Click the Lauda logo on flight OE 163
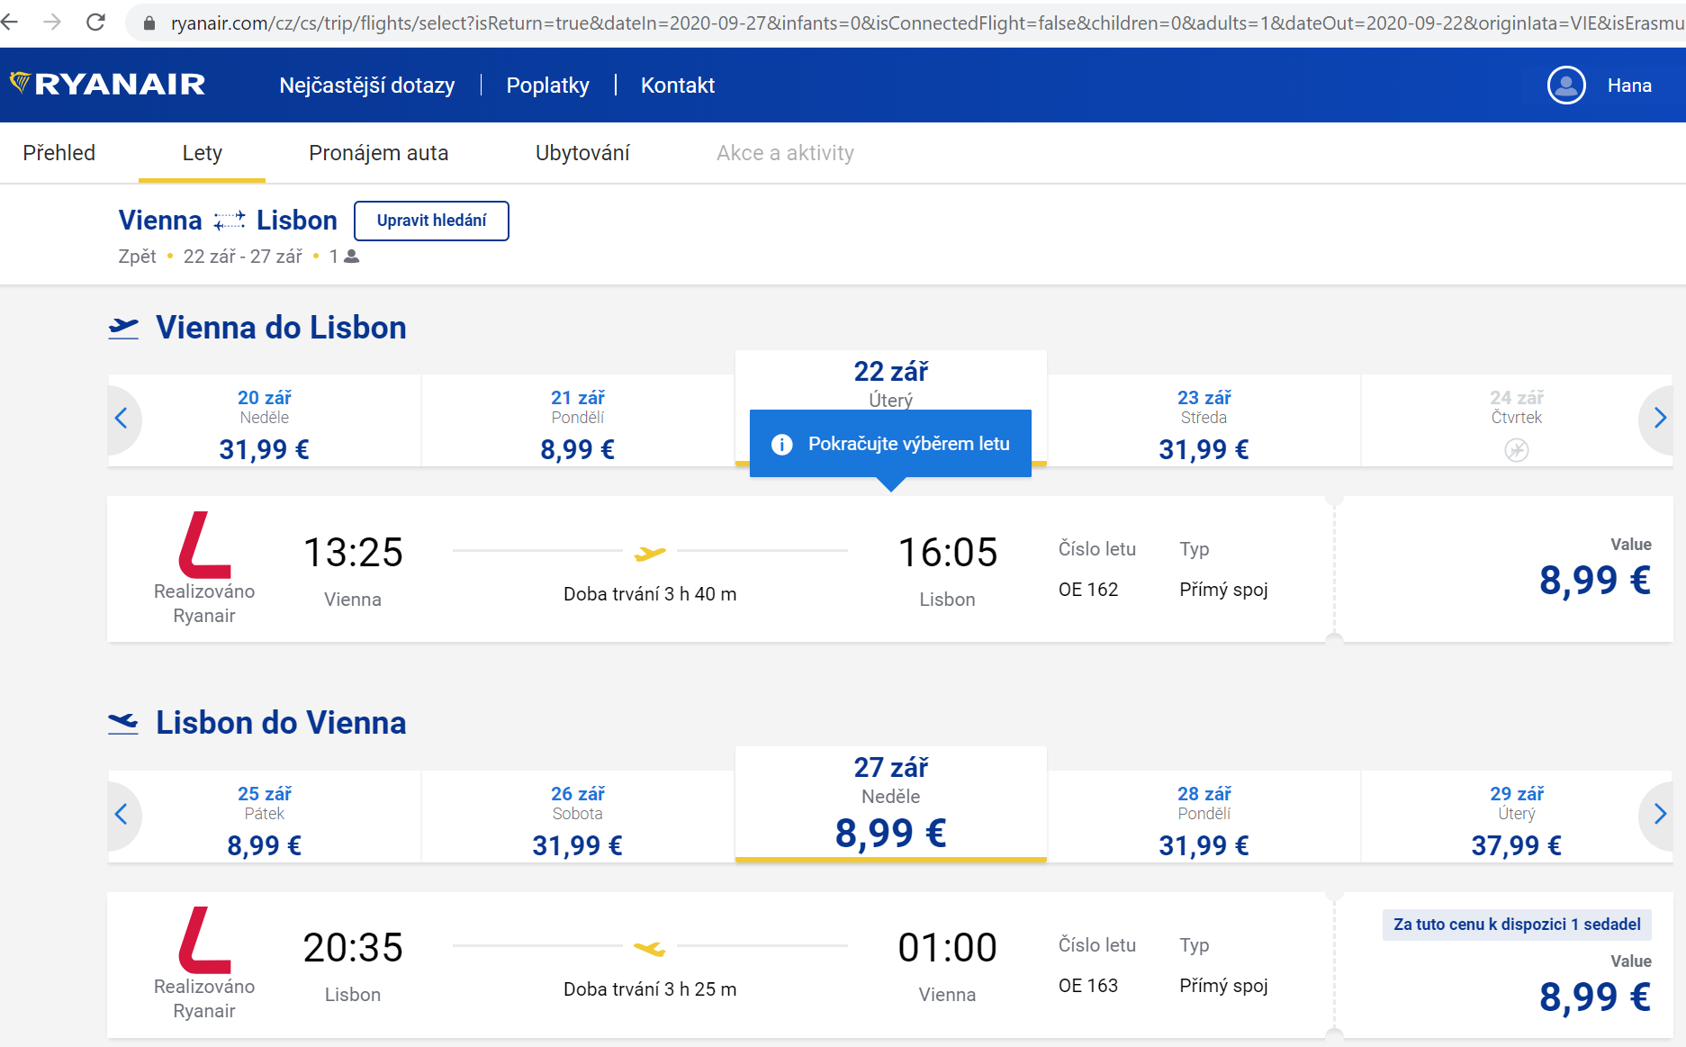The image size is (1686, 1047). [x=205, y=940]
